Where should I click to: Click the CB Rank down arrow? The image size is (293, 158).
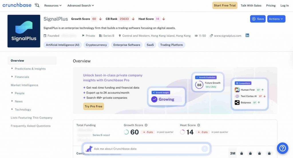tap(133, 19)
